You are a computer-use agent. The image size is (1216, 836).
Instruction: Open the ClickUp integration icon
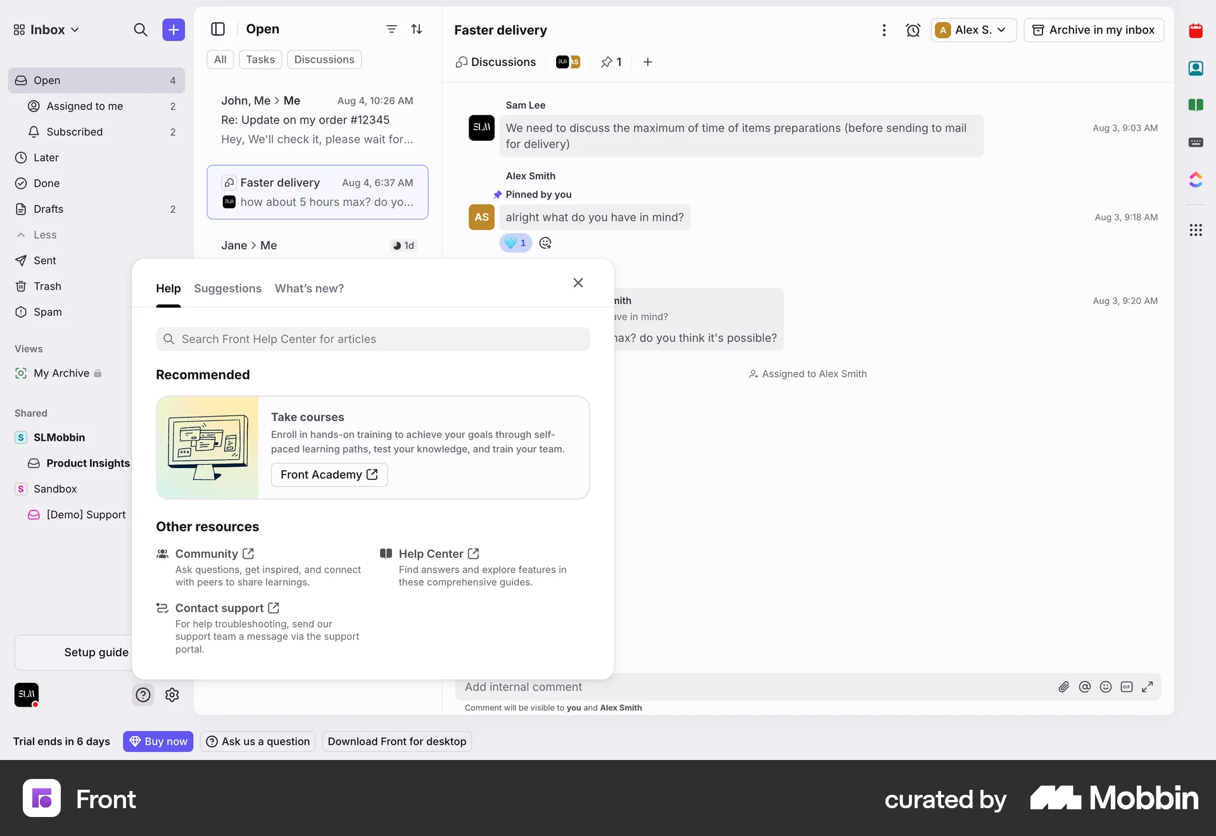tap(1196, 180)
